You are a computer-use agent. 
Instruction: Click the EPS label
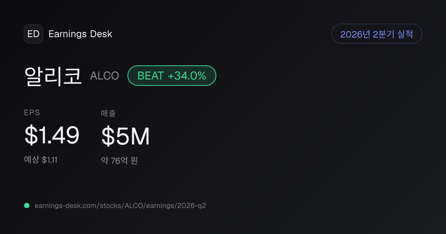pyautogui.click(x=32, y=113)
